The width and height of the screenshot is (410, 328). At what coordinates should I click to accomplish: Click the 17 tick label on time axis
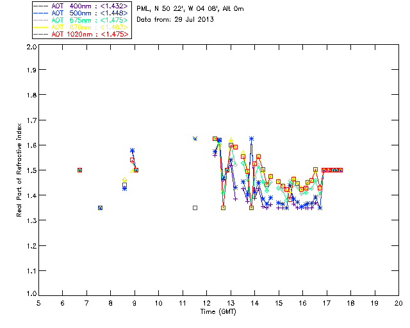tap(327, 303)
